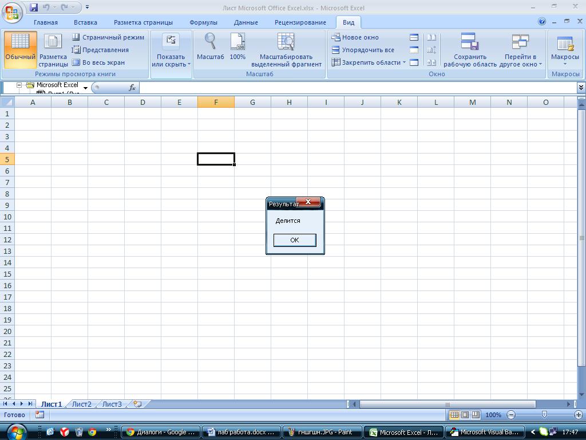586x440 pixels.
Task: Toggle Во весь экран full screen
Action: tap(98, 62)
